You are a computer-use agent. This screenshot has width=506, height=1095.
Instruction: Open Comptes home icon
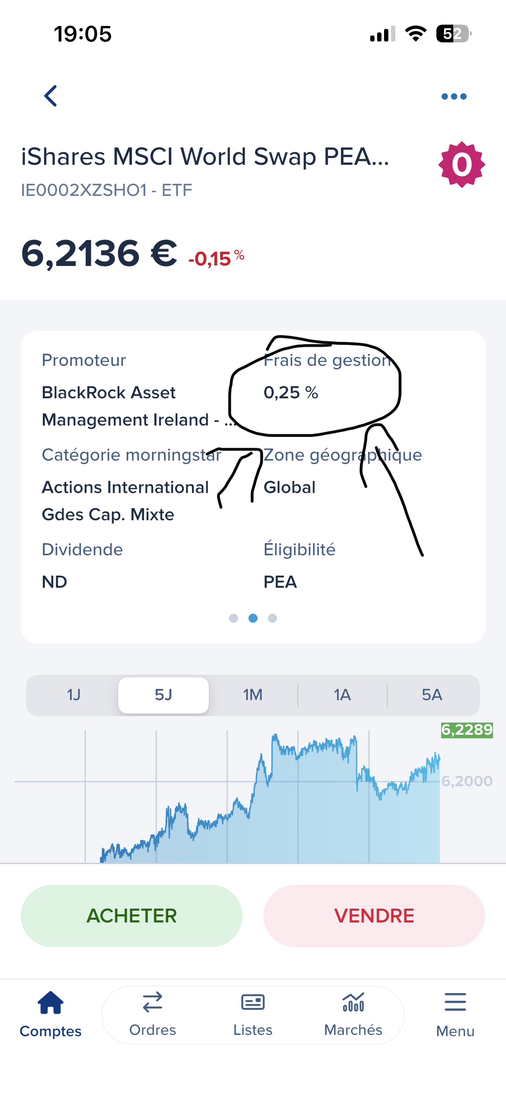[x=51, y=1002]
